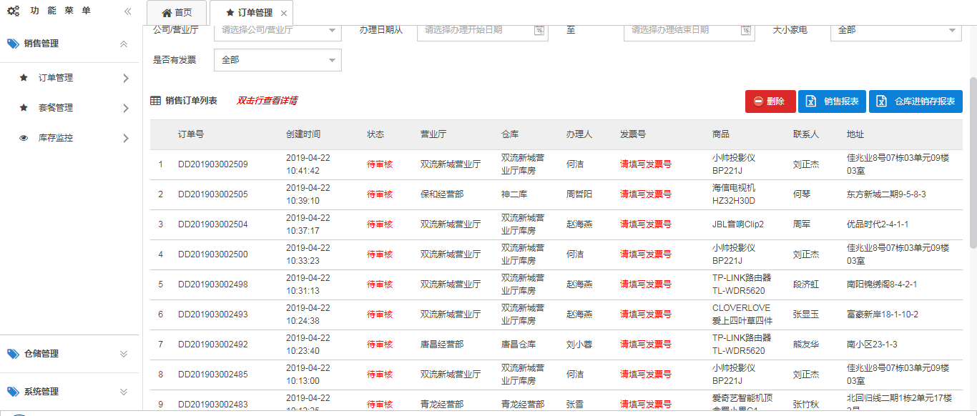The width and height of the screenshot is (977, 416).
Task: Click the table icon beside 销售订单列表
Action: click(155, 101)
